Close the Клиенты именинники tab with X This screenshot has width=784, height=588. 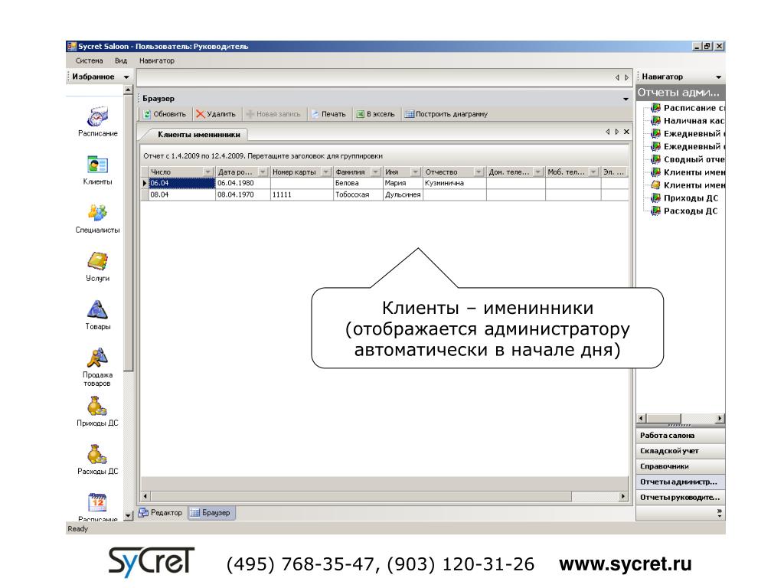[626, 132]
